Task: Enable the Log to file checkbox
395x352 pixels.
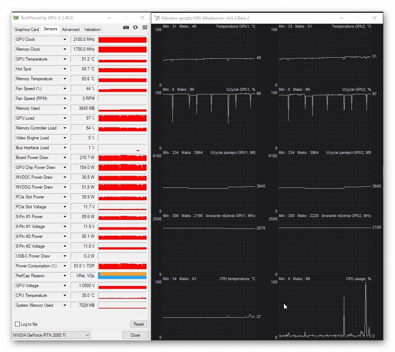Action: pyautogui.click(x=17, y=324)
